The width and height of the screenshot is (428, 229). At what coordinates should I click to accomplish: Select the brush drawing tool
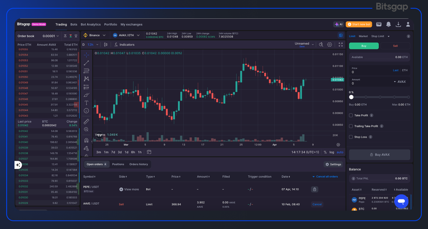coord(86,95)
